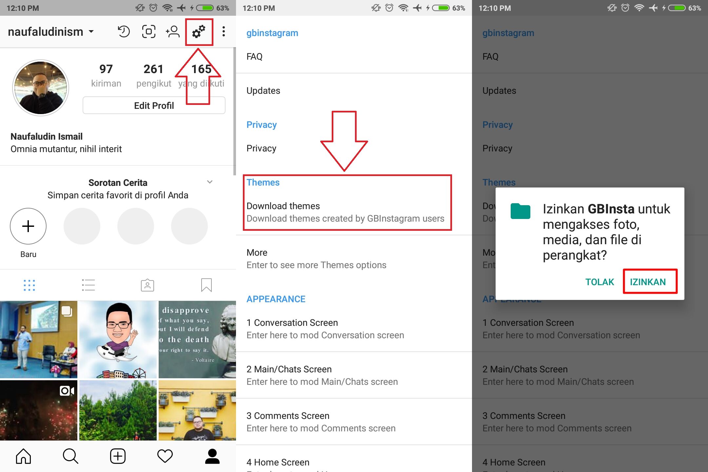Open the seminar presentation post thumbnail
708x472 pixels.
tap(39, 340)
